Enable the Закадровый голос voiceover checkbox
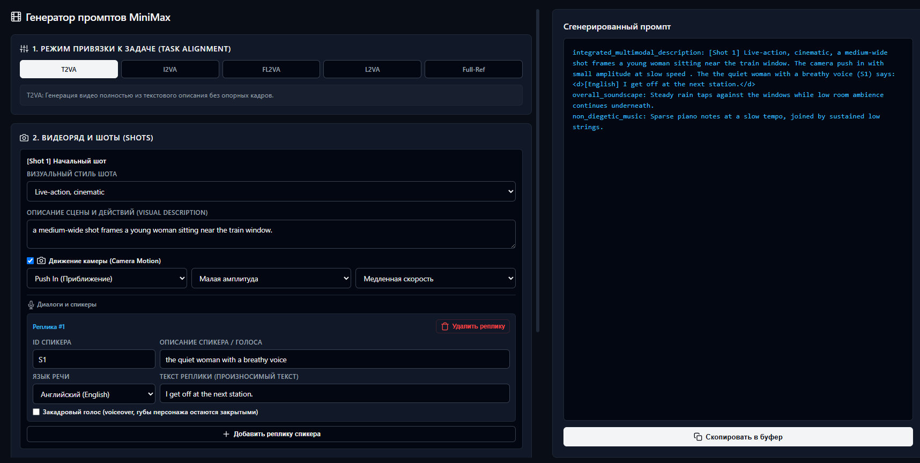This screenshot has height=463, width=920. 36,412
